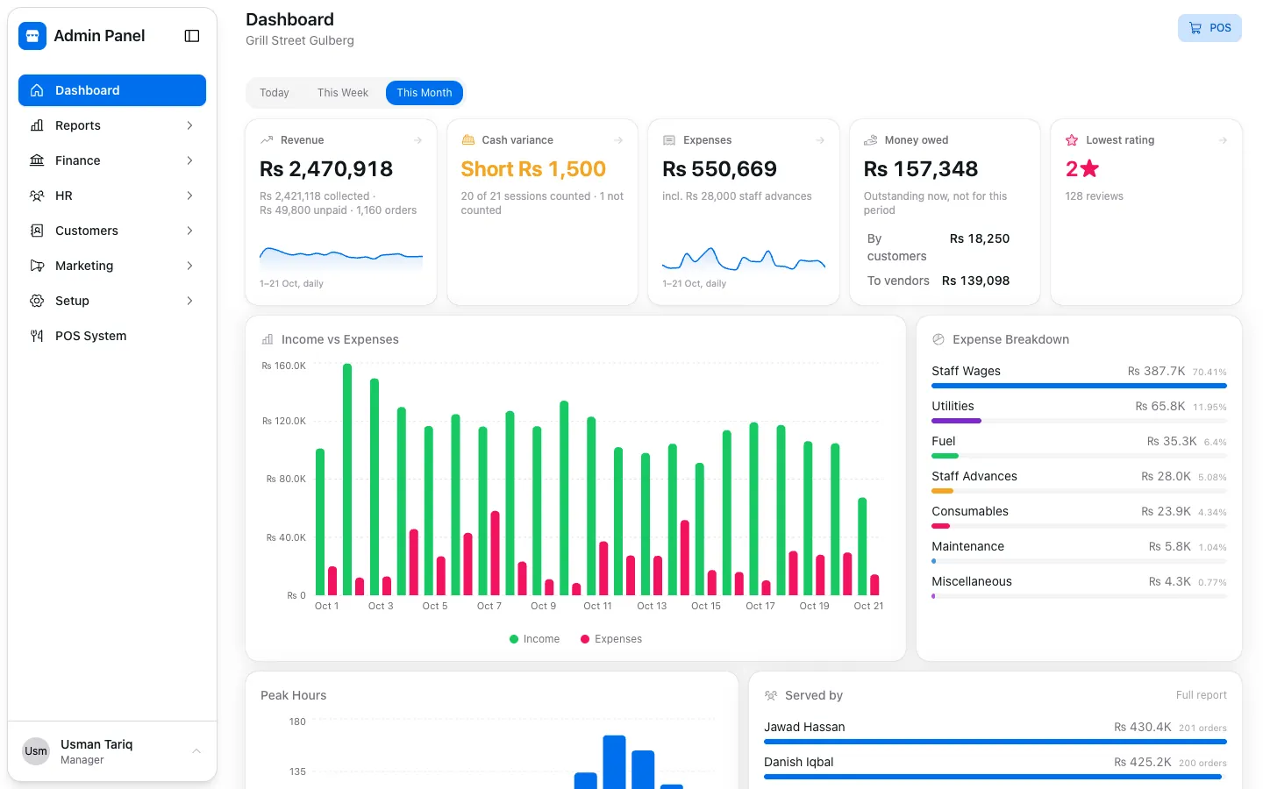Click the Utilities purple progress bar
Screen dimensions: 1263x789
956,421
